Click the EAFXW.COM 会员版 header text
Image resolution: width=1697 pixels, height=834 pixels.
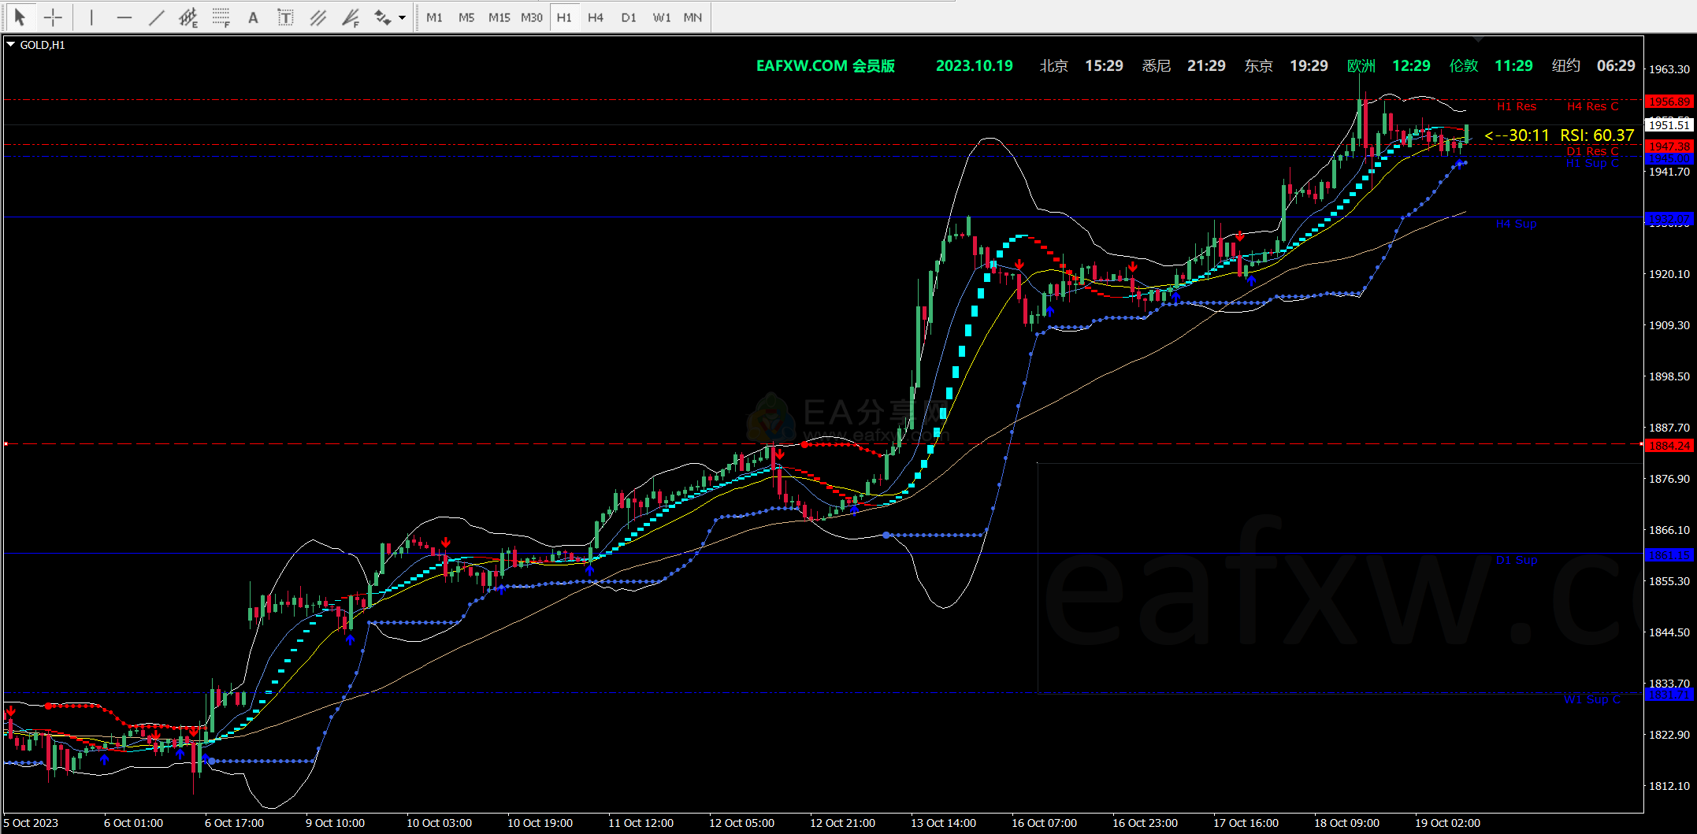pos(826,66)
